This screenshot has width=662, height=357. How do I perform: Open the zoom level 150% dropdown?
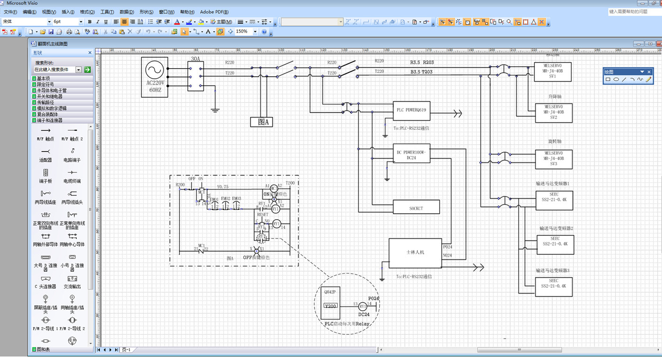(255, 32)
